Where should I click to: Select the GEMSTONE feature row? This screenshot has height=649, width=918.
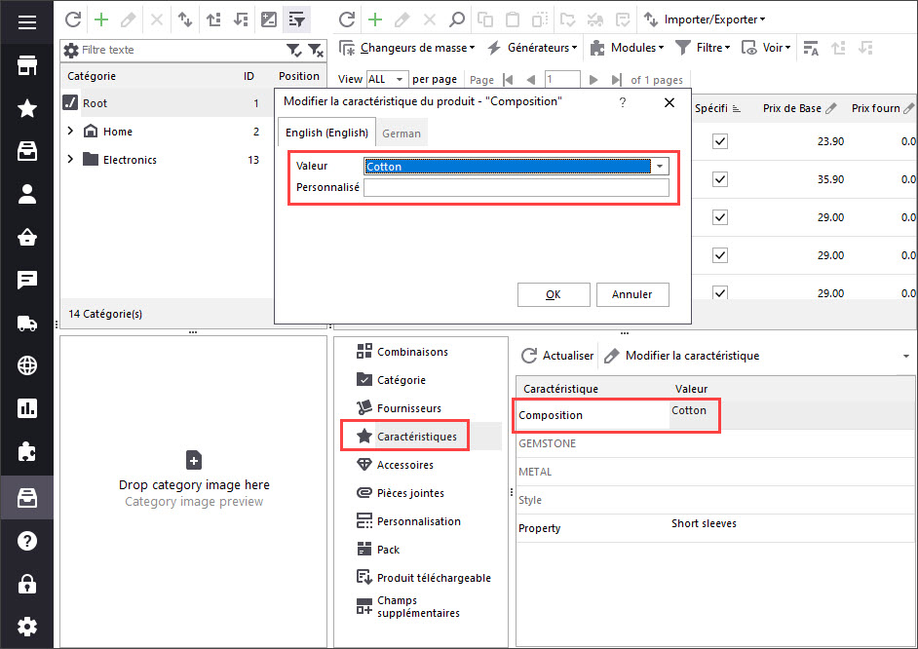[x=715, y=443]
